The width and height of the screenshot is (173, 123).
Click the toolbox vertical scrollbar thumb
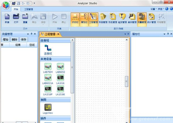(x=72, y=67)
